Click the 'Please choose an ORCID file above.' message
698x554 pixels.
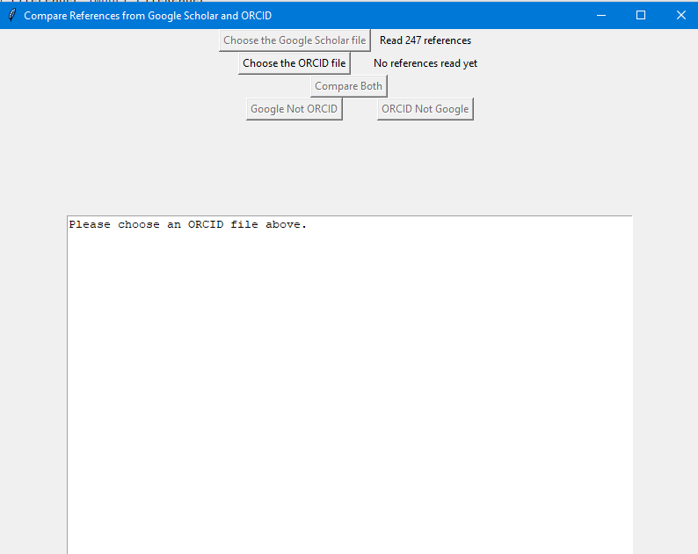[x=188, y=224]
